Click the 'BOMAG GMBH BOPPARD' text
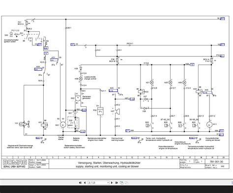The width and height of the screenshot is (233, 193). click(x=14, y=167)
